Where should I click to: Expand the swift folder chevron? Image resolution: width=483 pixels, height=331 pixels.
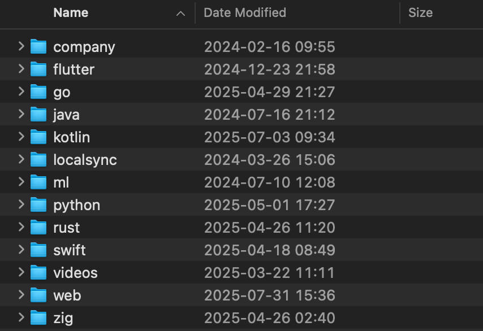[x=21, y=250]
